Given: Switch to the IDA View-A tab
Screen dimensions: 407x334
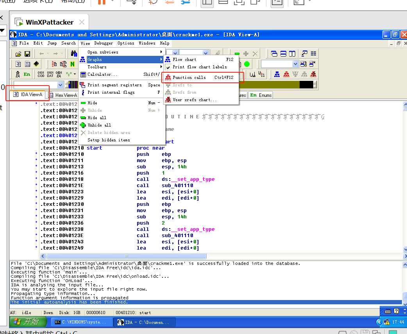Looking at the screenshot, I should (28, 95).
